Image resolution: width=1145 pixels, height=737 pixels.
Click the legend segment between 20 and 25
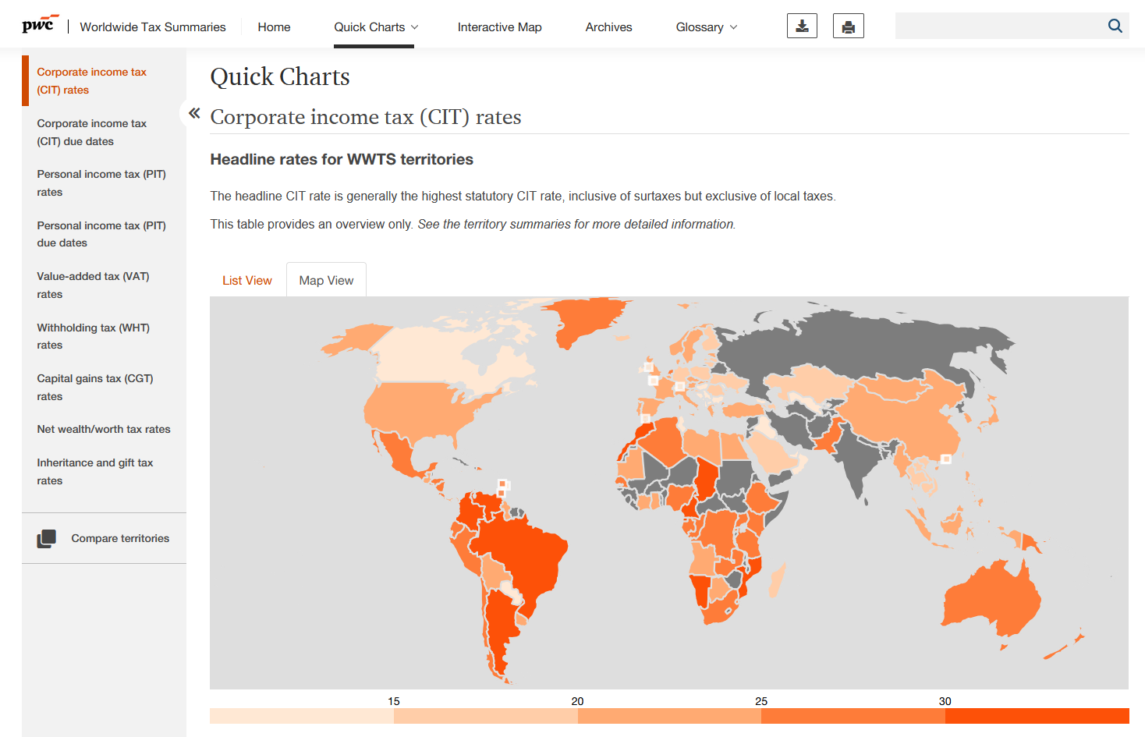(669, 716)
